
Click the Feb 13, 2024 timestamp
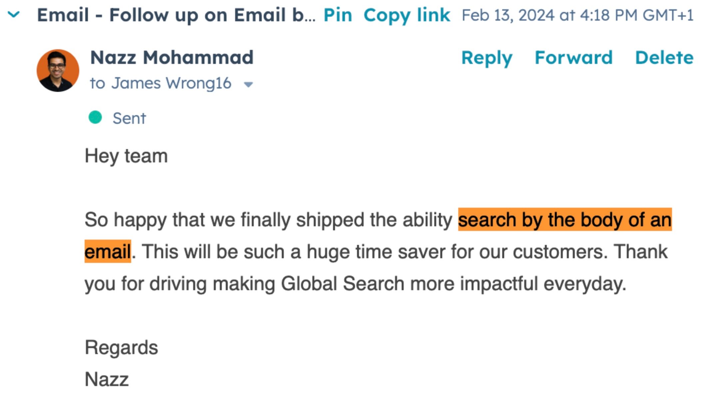[577, 15]
